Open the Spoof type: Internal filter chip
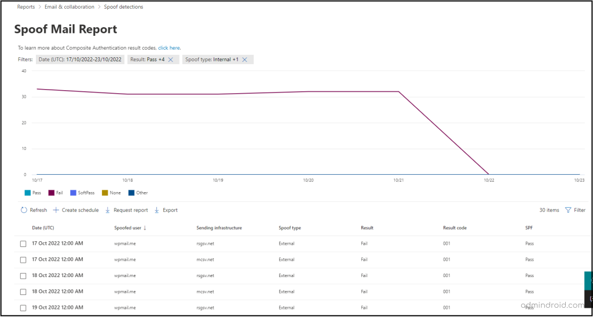 coord(212,60)
